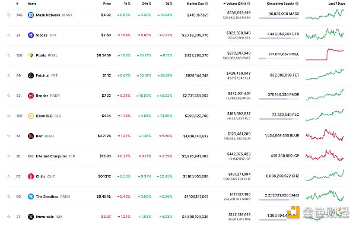Open the iExec RLC coin link

(x=44, y=116)
